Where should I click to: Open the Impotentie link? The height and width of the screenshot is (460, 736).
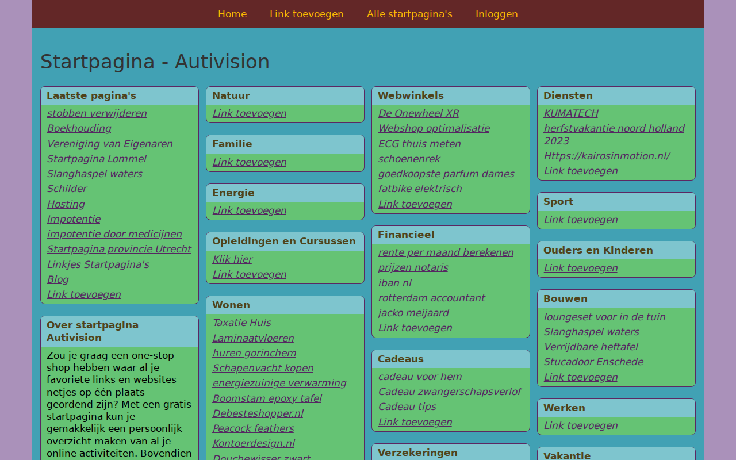(x=74, y=219)
